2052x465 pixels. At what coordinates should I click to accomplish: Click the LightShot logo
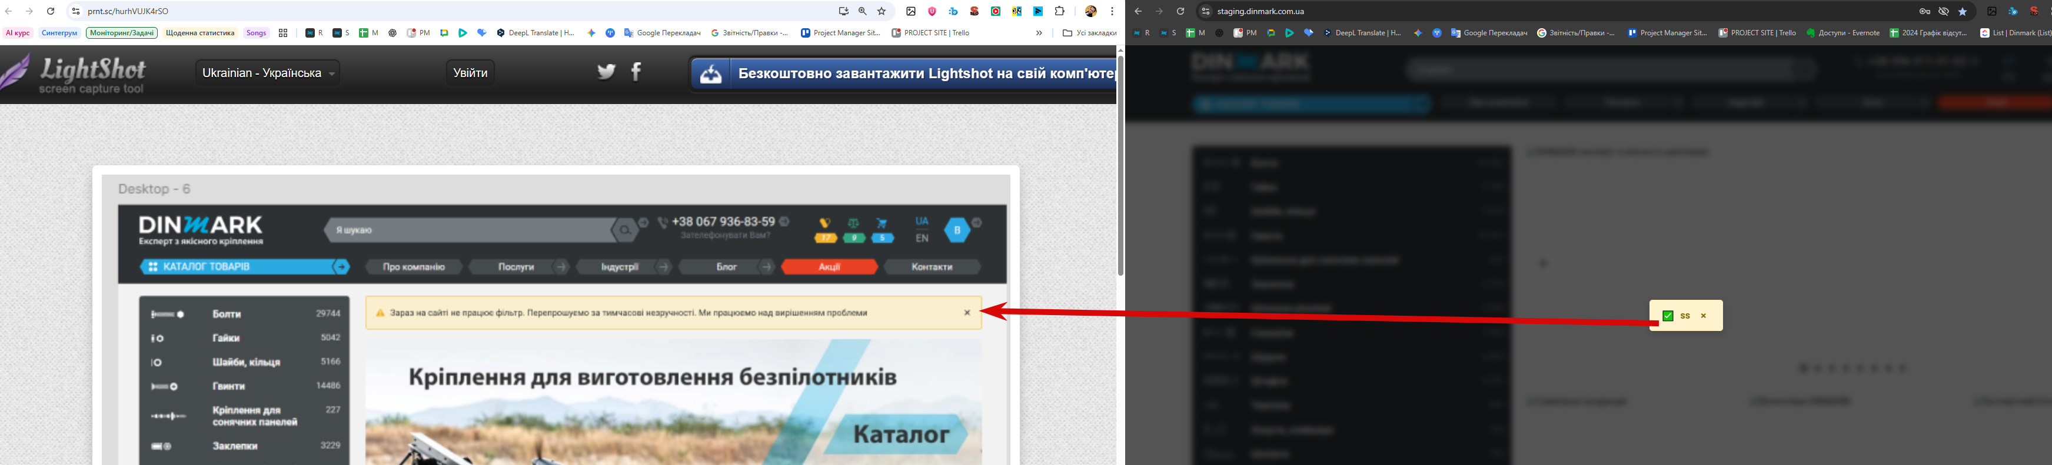[74, 73]
